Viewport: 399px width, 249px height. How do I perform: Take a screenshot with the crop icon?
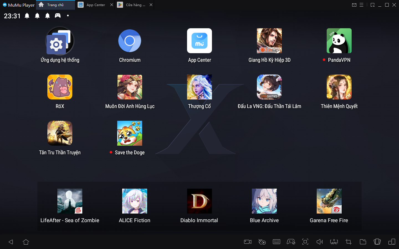click(x=348, y=242)
